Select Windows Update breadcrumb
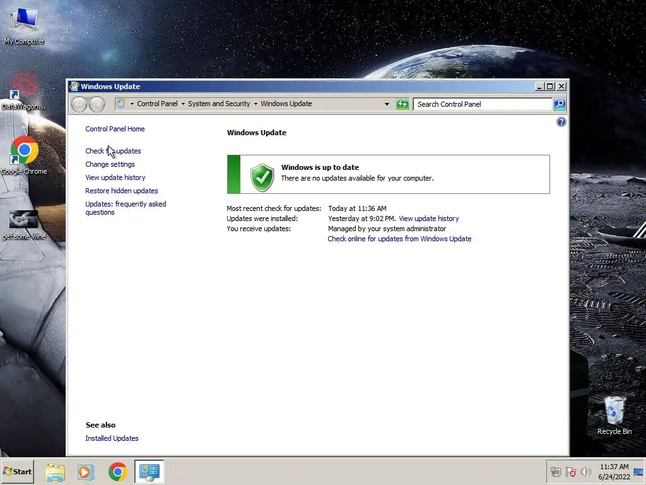 tap(286, 104)
